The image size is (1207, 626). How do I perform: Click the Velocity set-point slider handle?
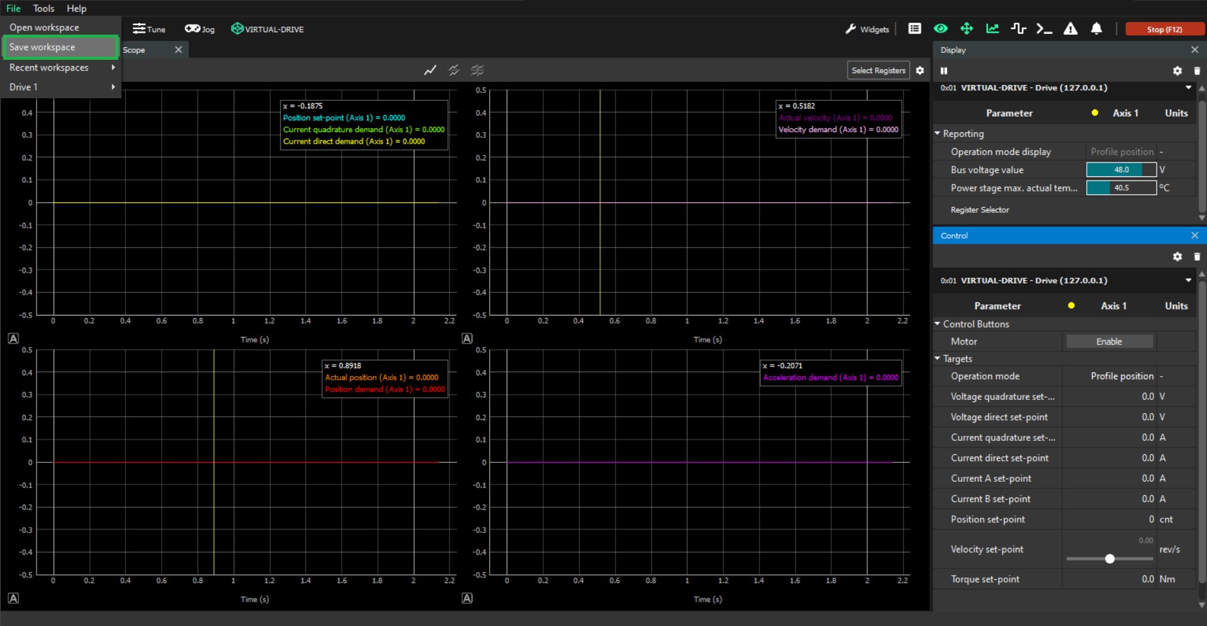[1109, 559]
